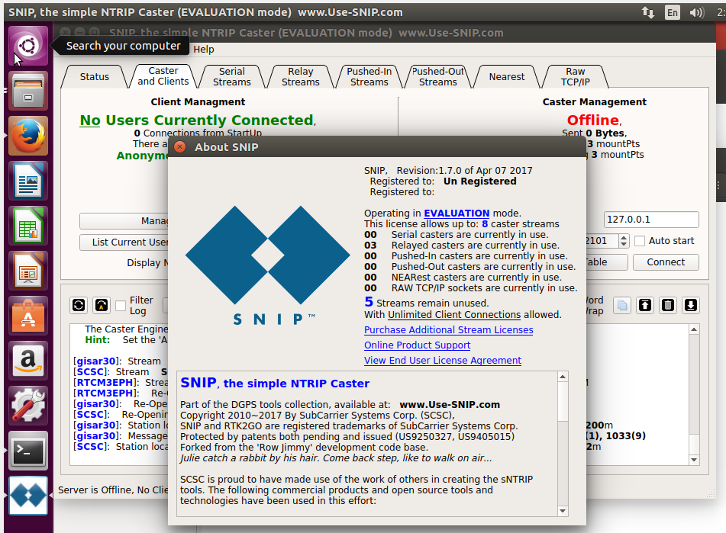This screenshot has height=533, width=726.
Task: Enable the Filter Log checkbox
Action: (121, 306)
